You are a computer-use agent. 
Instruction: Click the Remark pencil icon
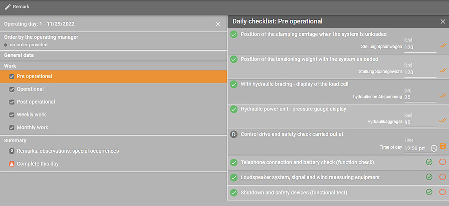pyautogui.click(x=7, y=7)
